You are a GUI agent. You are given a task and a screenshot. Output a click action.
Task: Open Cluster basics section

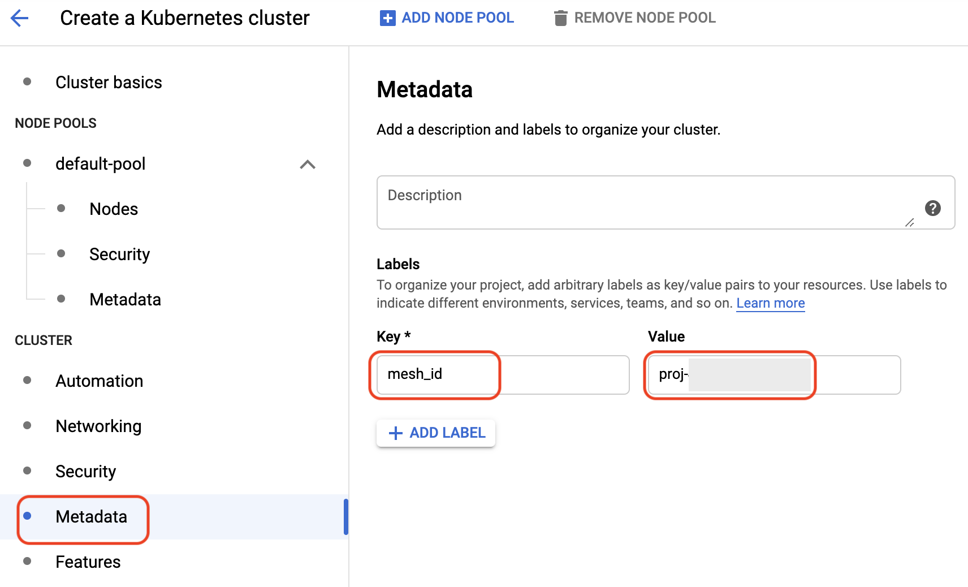point(109,83)
